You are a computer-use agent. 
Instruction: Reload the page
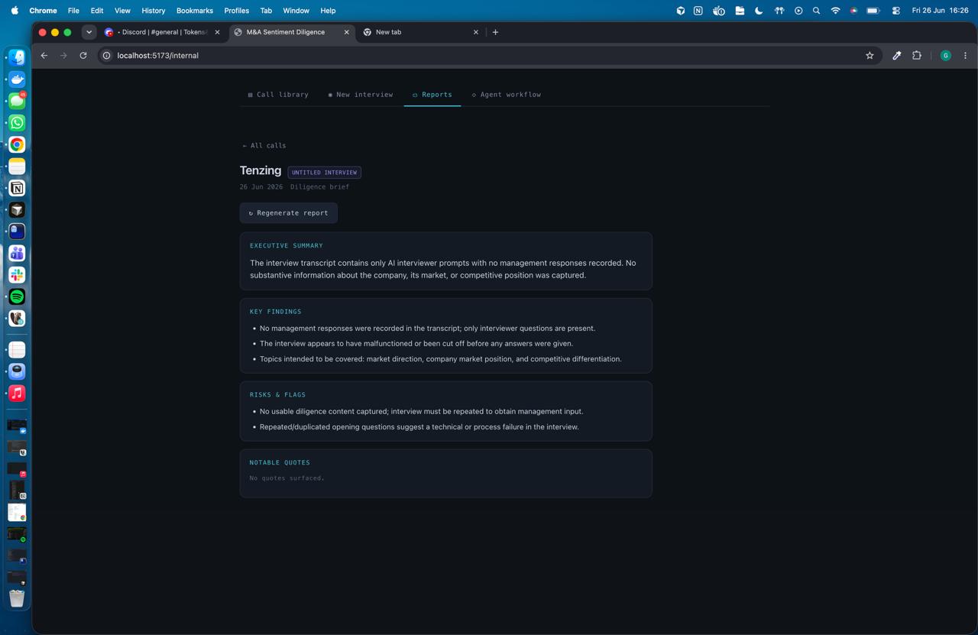83,56
